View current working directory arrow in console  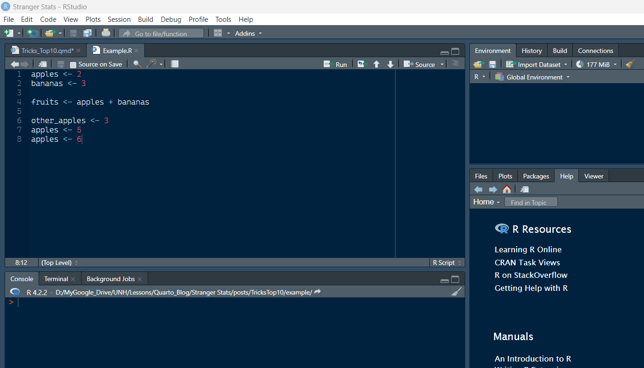[318, 292]
